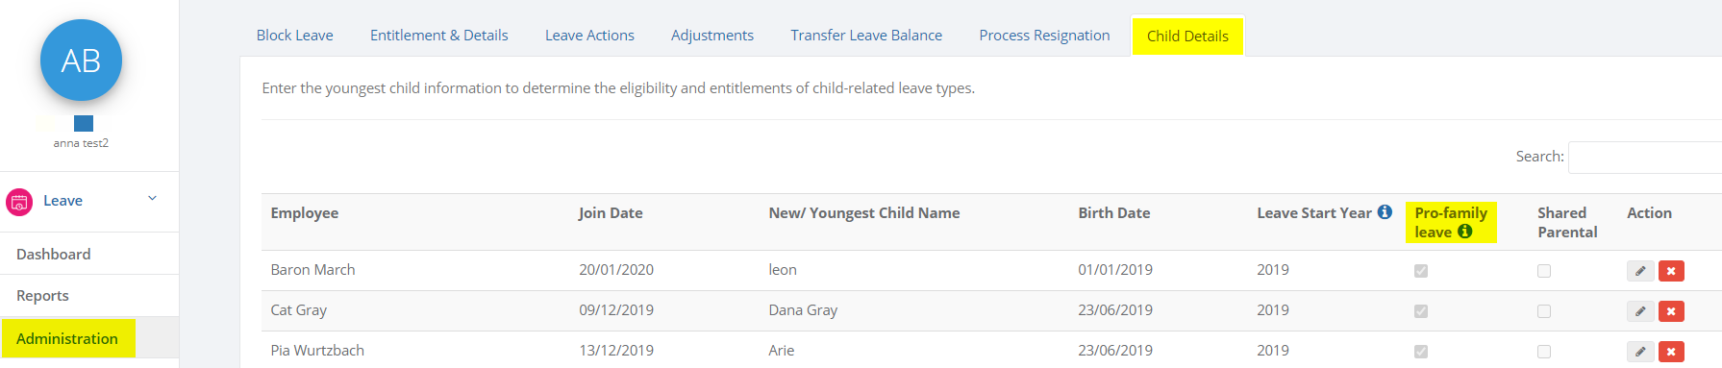Toggle Pia Wurtzbach's Pro-family leave checkbox
The height and width of the screenshot is (368, 1722).
pyautogui.click(x=1421, y=352)
